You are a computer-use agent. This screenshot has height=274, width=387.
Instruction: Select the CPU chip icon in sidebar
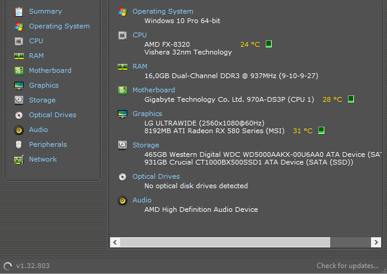(19, 41)
